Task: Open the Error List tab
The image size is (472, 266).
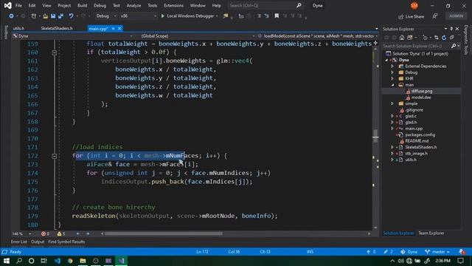Action: 18,242
